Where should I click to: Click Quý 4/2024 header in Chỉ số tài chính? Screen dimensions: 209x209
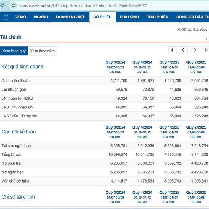[142, 192]
